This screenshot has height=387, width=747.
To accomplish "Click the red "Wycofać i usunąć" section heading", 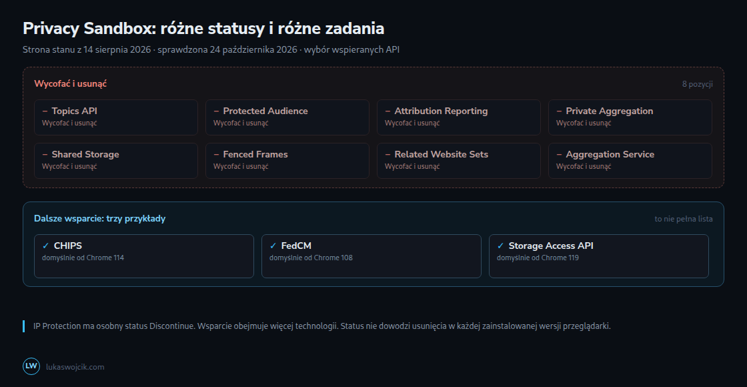I will [71, 84].
